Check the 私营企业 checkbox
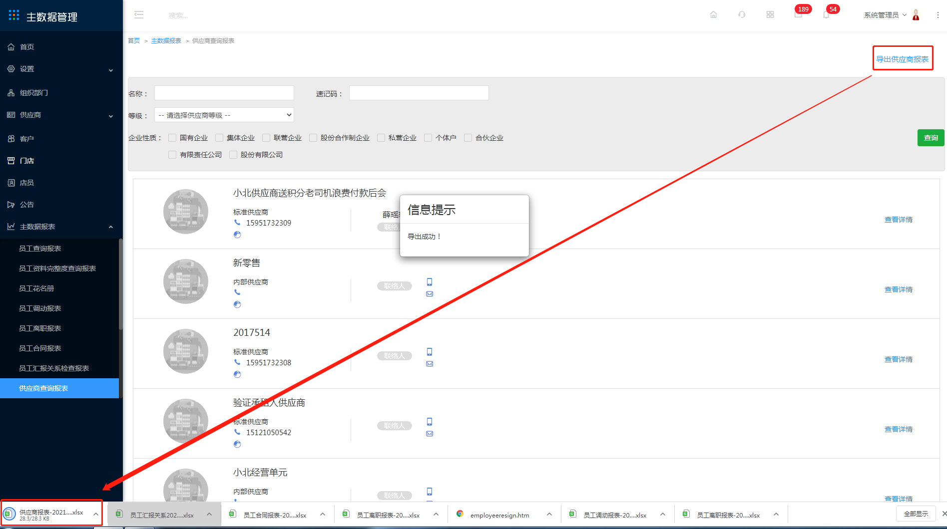 point(381,138)
